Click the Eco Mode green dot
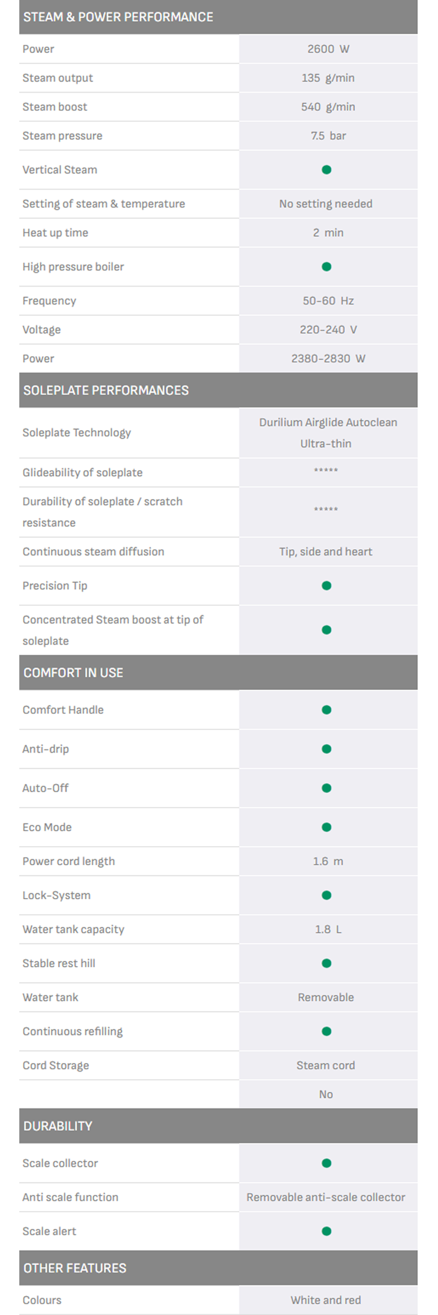Viewport: 438px width, 1315px height. (326, 827)
